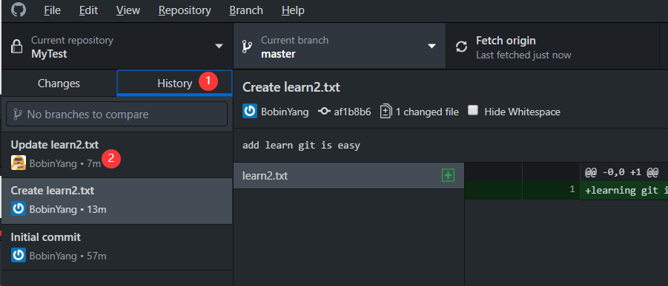Click the green added-file status icon
The height and width of the screenshot is (286, 668).
point(448,175)
